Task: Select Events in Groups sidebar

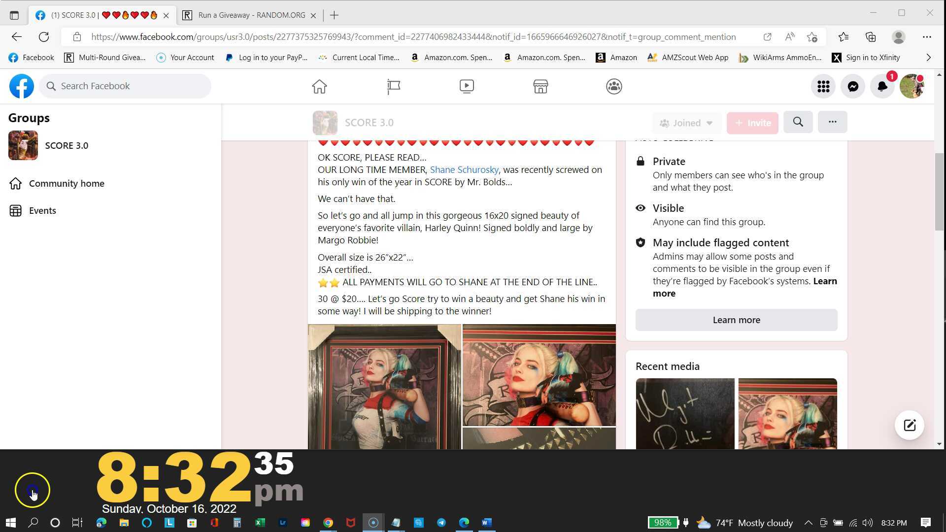Action: point(42,210)
